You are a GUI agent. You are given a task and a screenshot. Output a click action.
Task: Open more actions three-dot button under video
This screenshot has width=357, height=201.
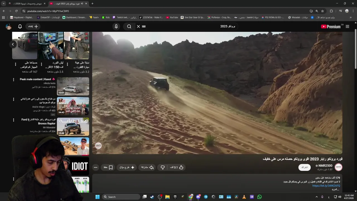95,167
